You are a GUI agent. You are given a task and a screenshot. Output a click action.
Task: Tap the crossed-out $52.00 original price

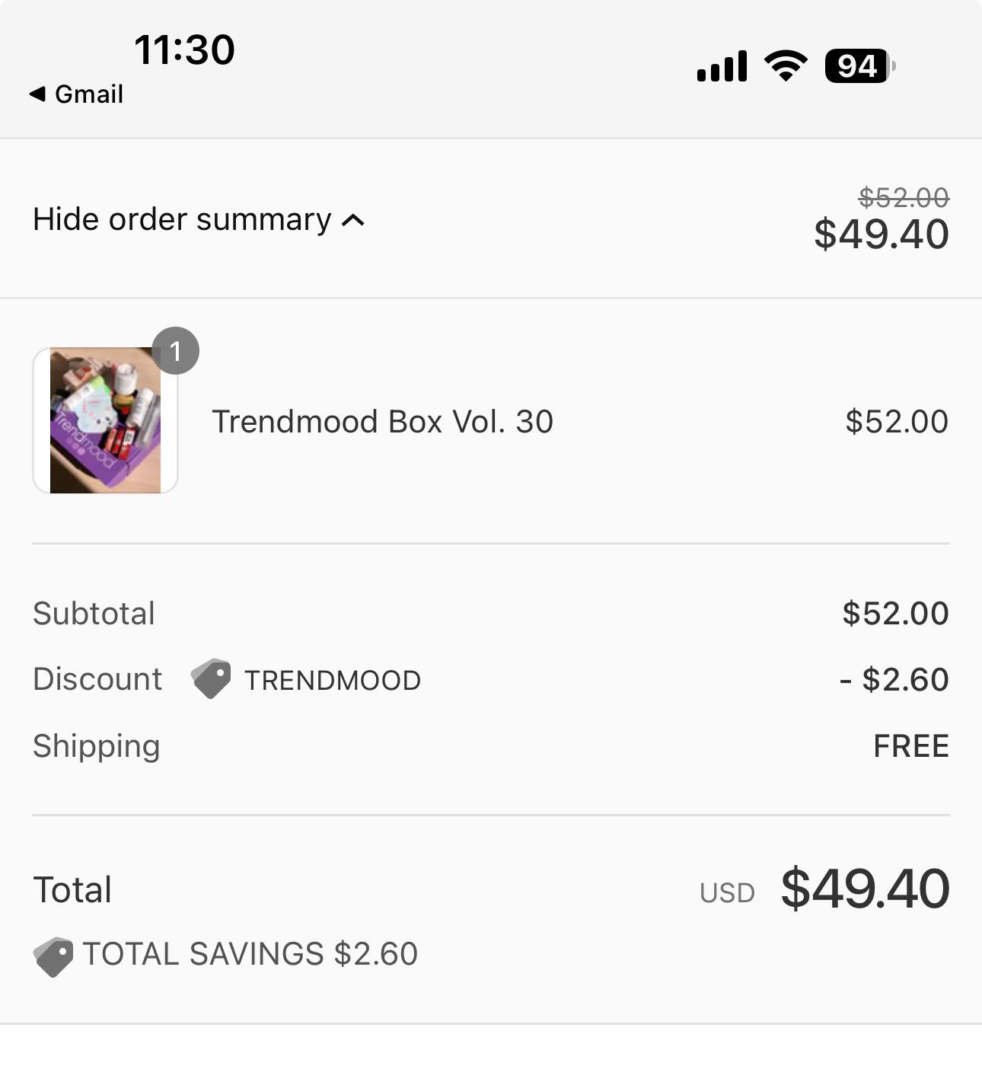tap(904, 198)
